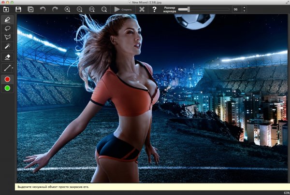Click the X cancel selection button
This screenshot has height=195, width=290.
click(x=142, y=9)
